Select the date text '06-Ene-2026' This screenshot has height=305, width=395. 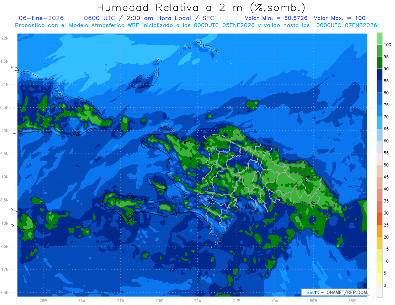coord(41,18)
